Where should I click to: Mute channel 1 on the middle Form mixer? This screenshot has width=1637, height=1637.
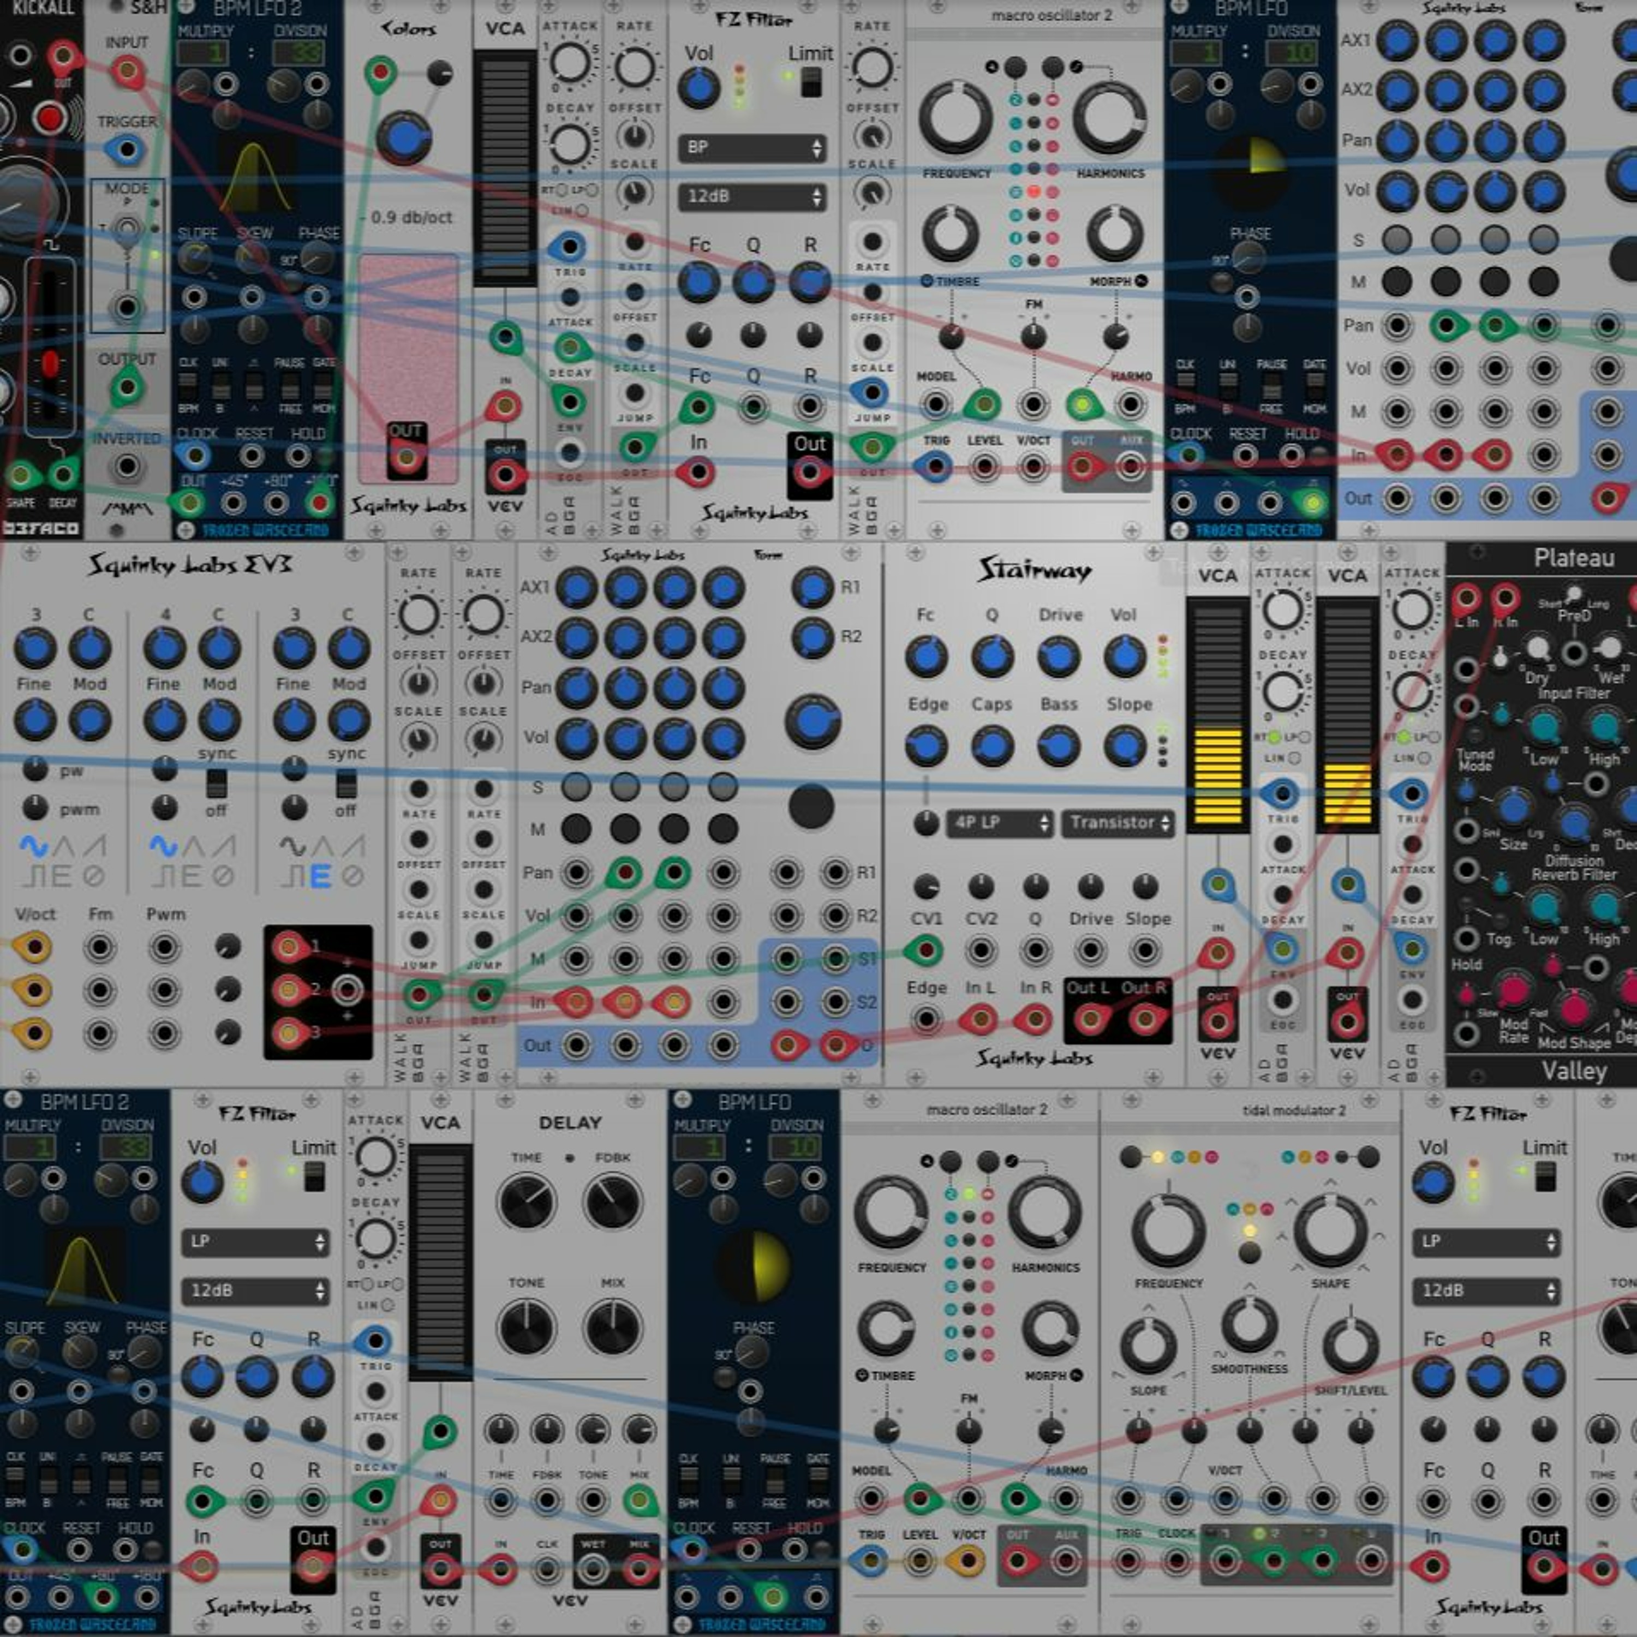576,828
